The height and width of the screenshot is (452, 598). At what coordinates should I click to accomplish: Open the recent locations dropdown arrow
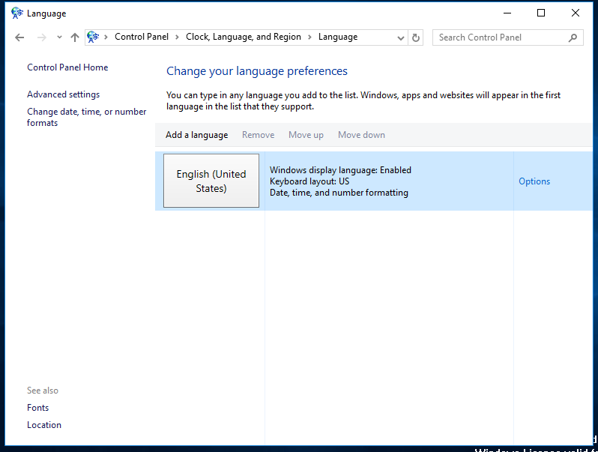point(59,37)
